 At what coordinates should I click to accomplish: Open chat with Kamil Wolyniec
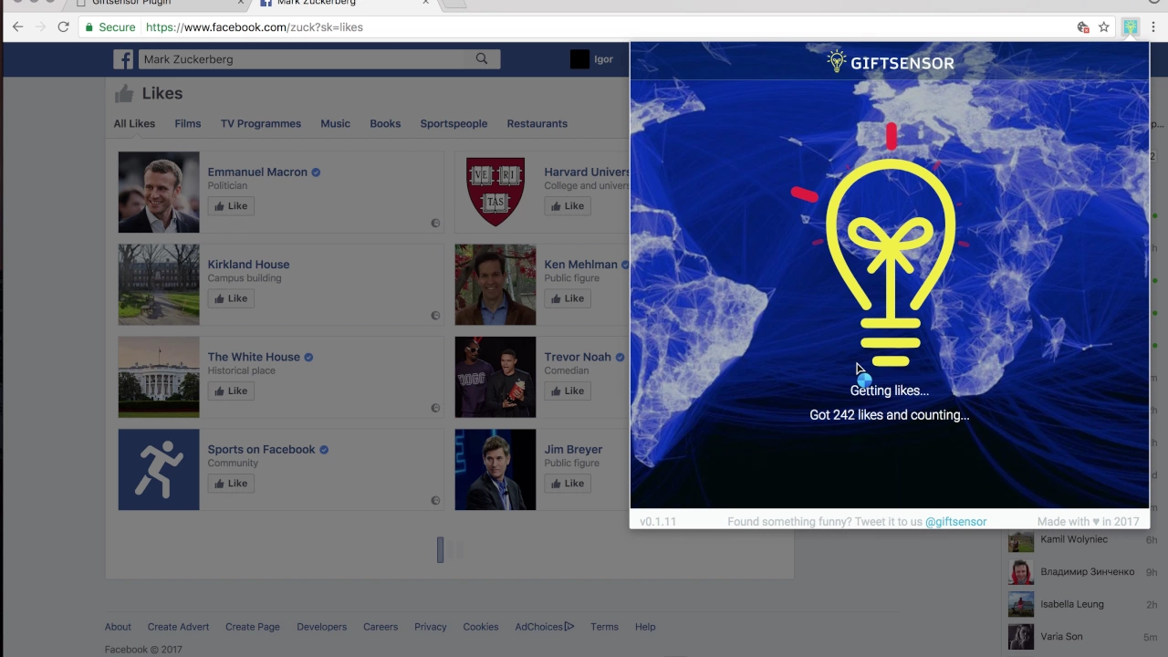click(1082, 539)
